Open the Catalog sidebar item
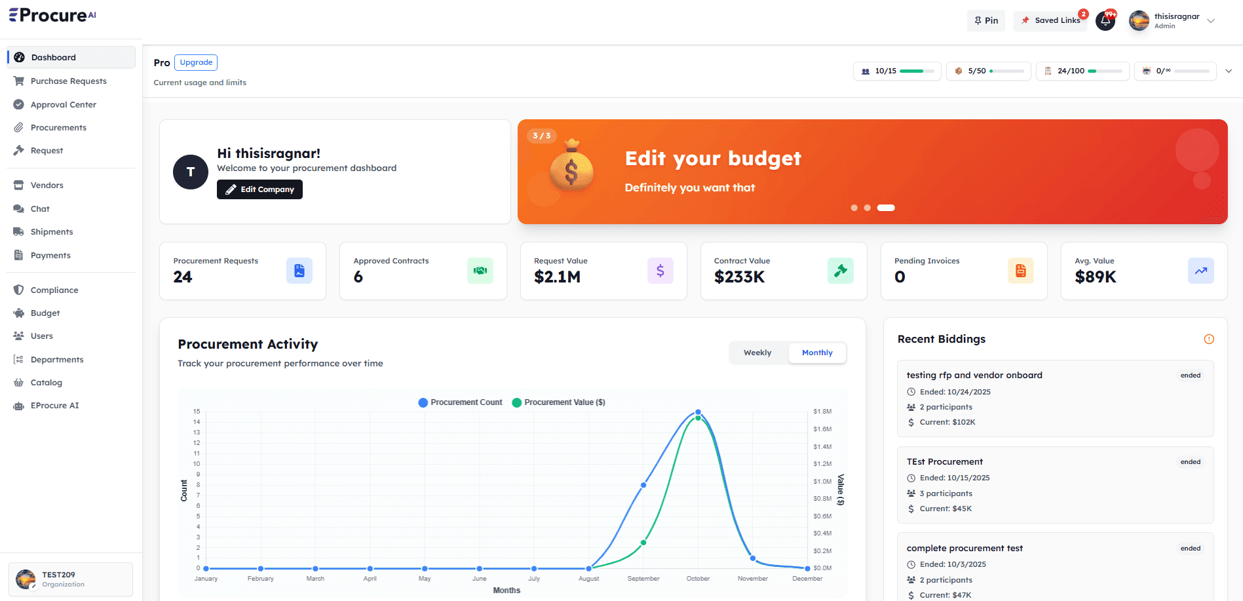1243x601 pixels. (x=46, y=382)
